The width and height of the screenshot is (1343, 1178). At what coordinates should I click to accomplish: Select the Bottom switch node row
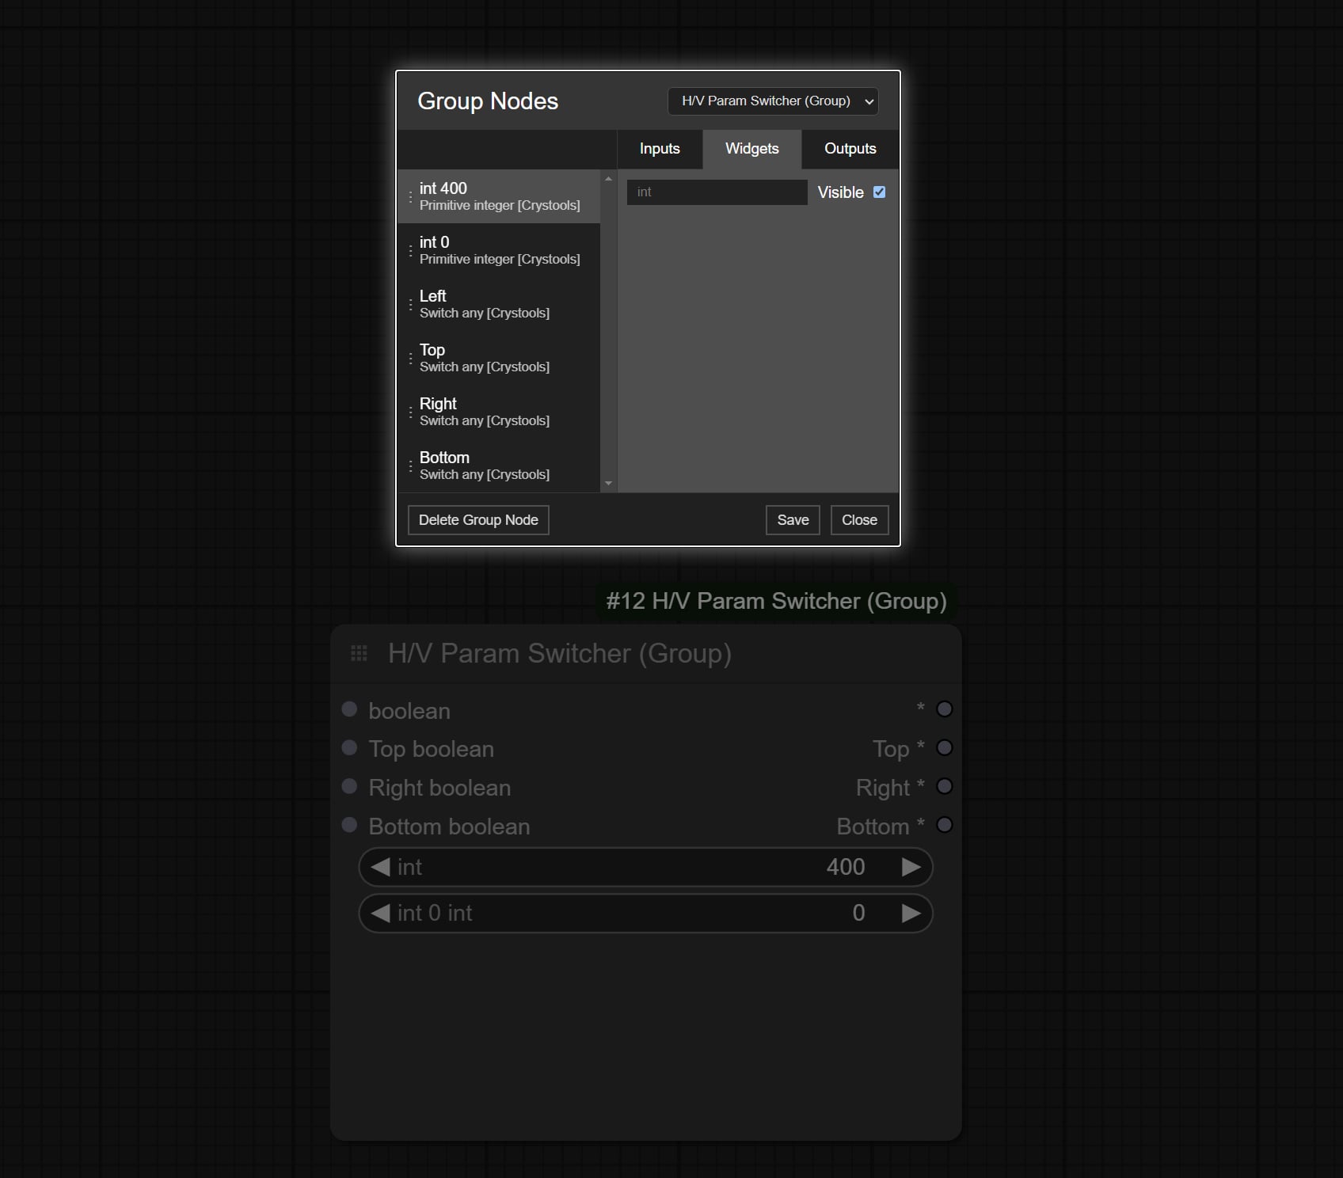499,465
